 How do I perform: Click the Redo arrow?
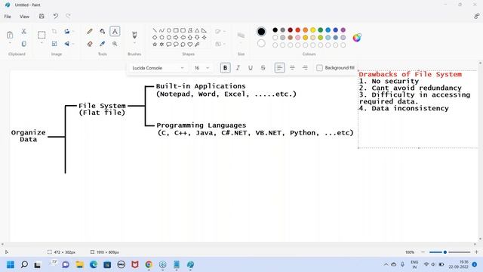coord(68,17)
